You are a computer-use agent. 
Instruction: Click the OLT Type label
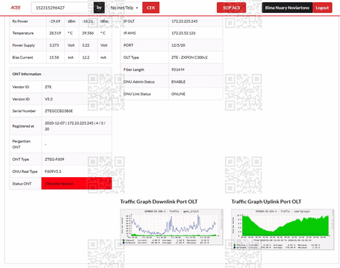tap(131, 58)
